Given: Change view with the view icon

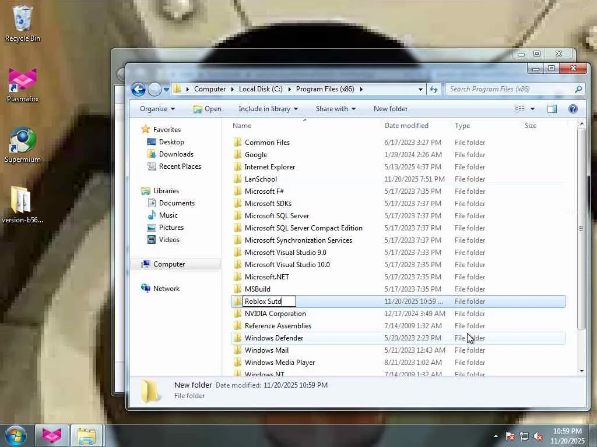Looking at the screenshot, I should pyautogui.click(x=519, y=109).
